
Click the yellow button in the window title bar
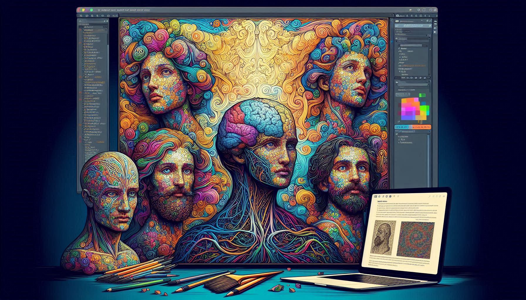pos(83,10)
